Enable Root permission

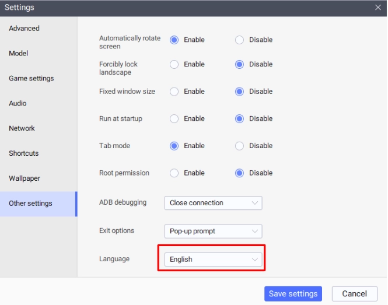pyautogui.click(x=174, y=173)
